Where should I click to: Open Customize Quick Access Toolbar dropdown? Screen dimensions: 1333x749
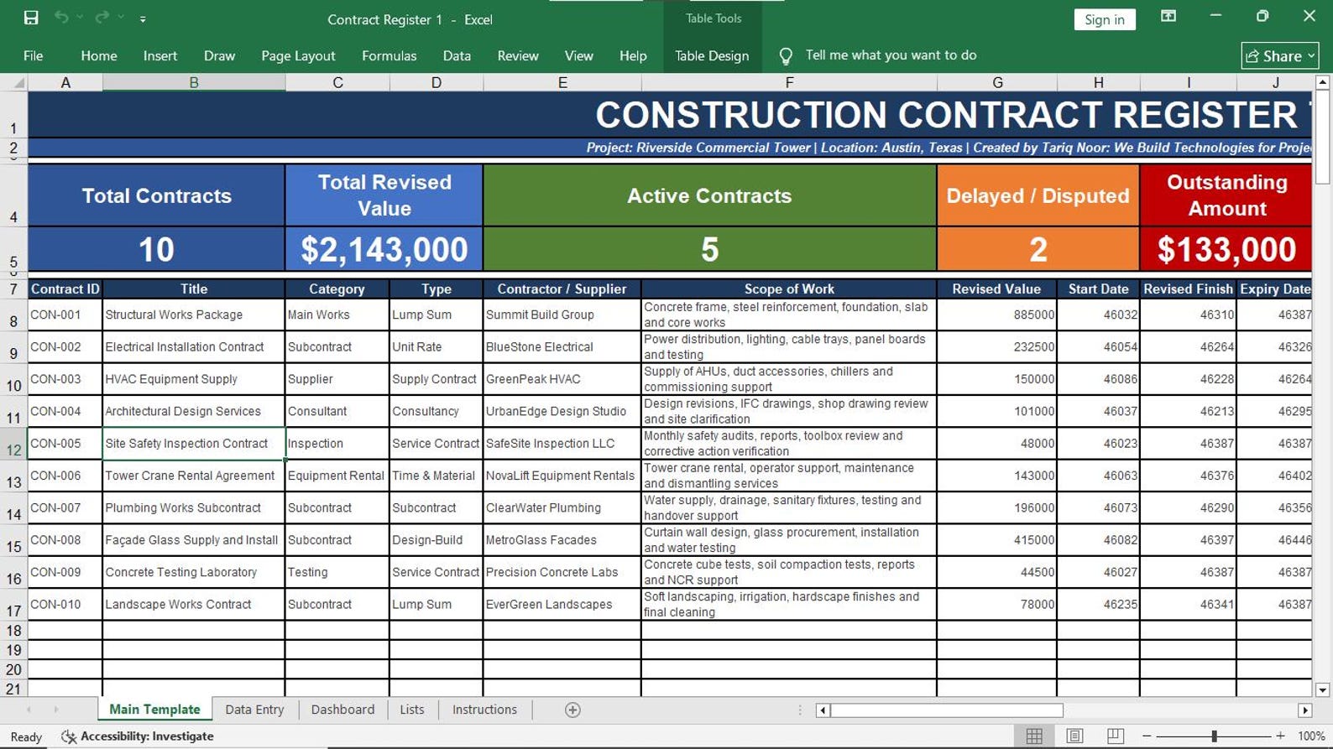(143, 18)
